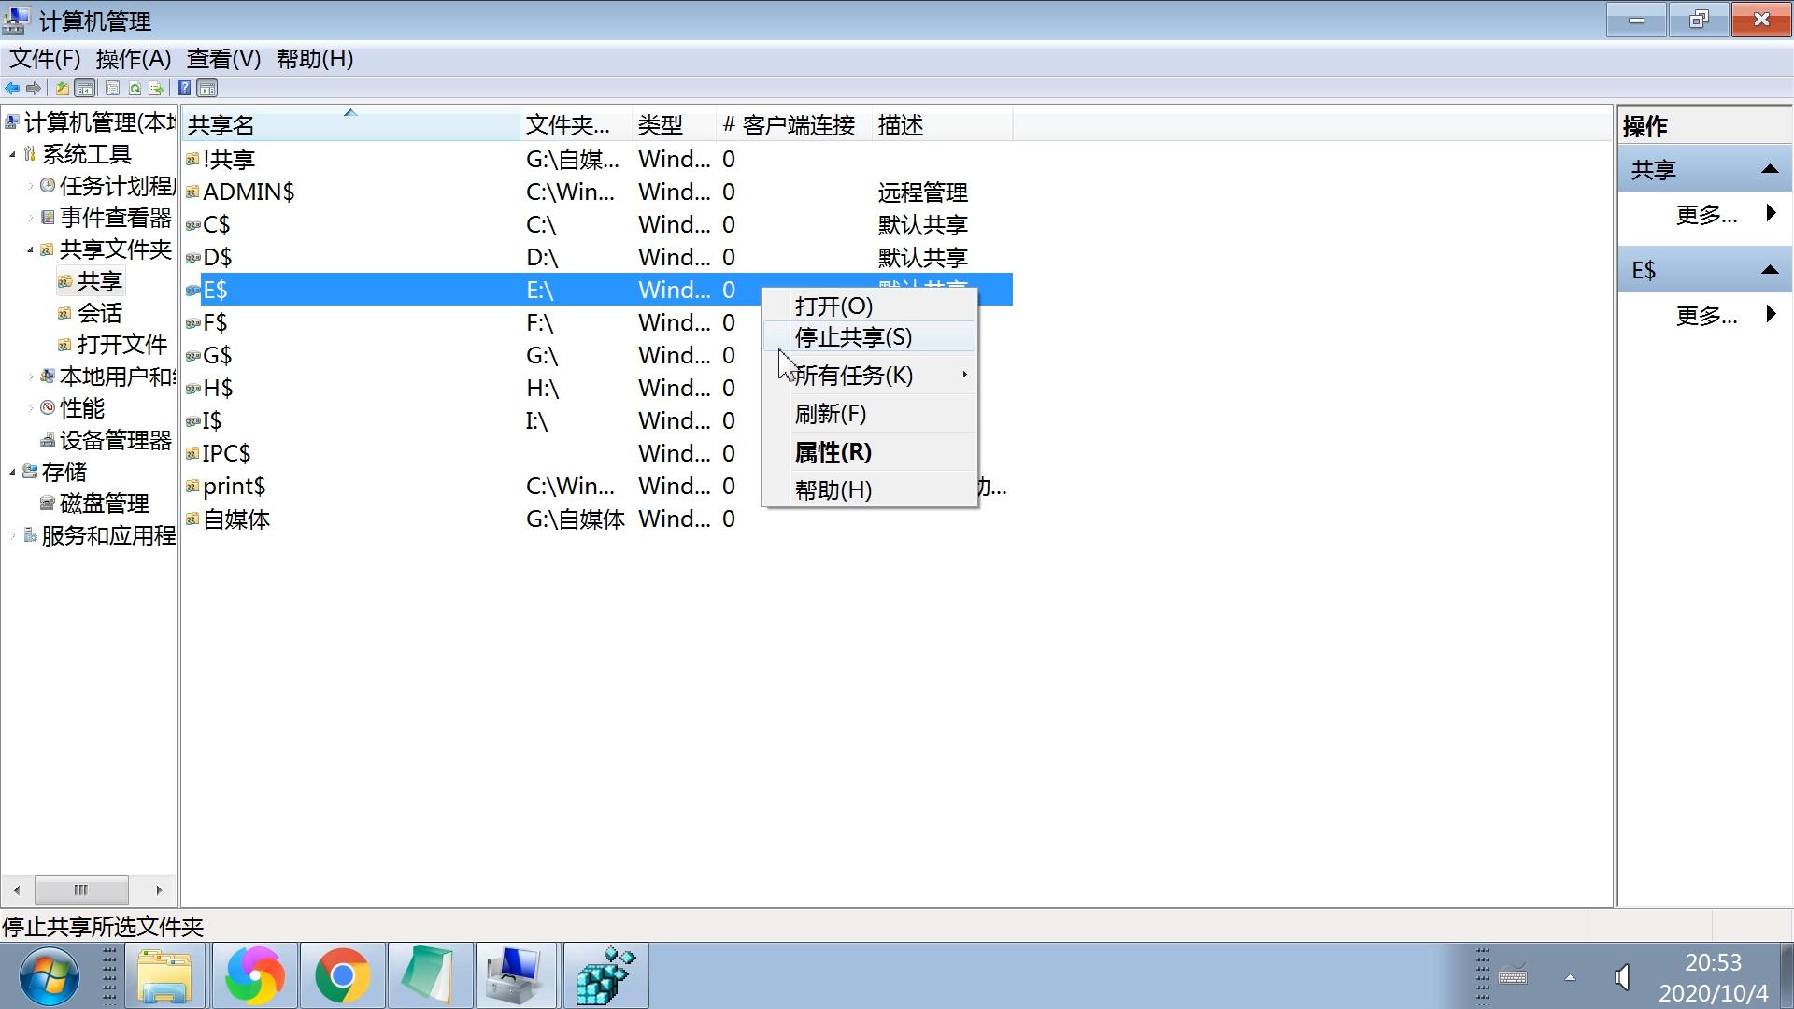Click the Forward navigation arrow on toolbar

tap(34, 88)
